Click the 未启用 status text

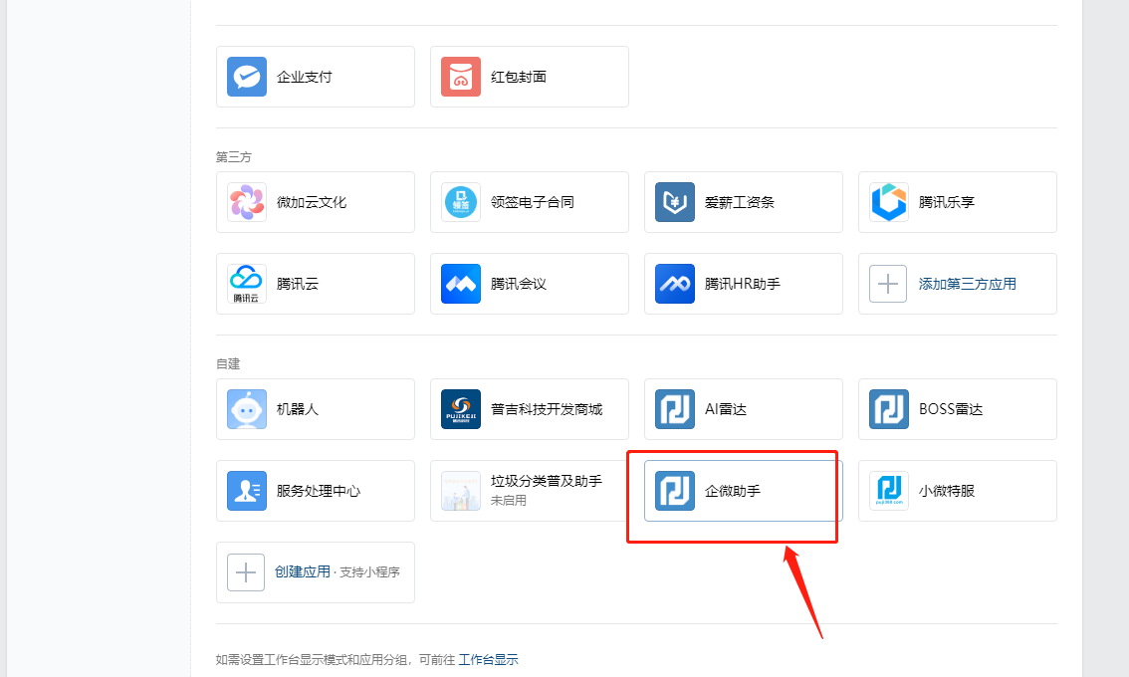click(x=509, y=501)
